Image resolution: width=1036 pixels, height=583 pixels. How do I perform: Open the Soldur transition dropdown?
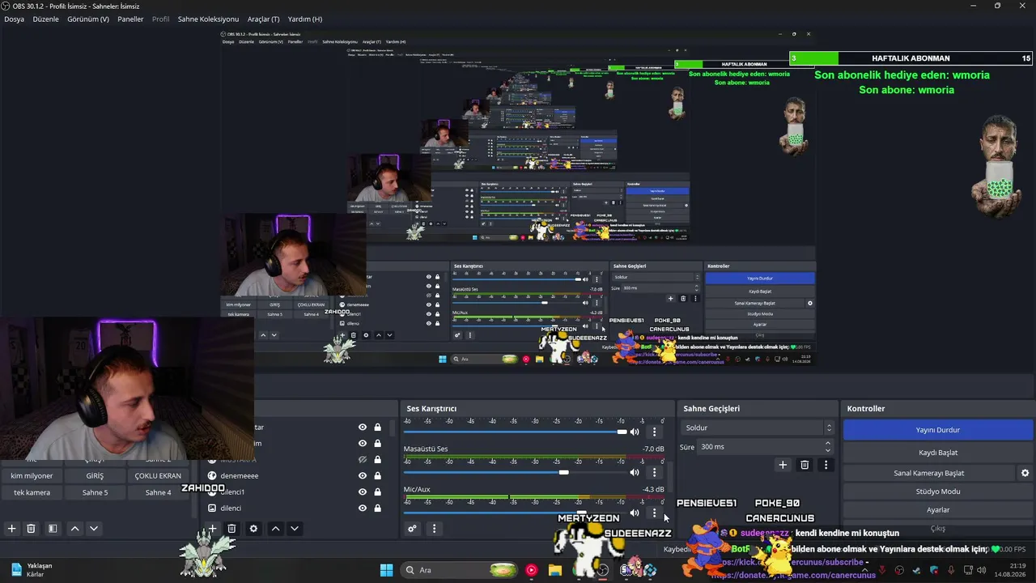tap(758, 428)
